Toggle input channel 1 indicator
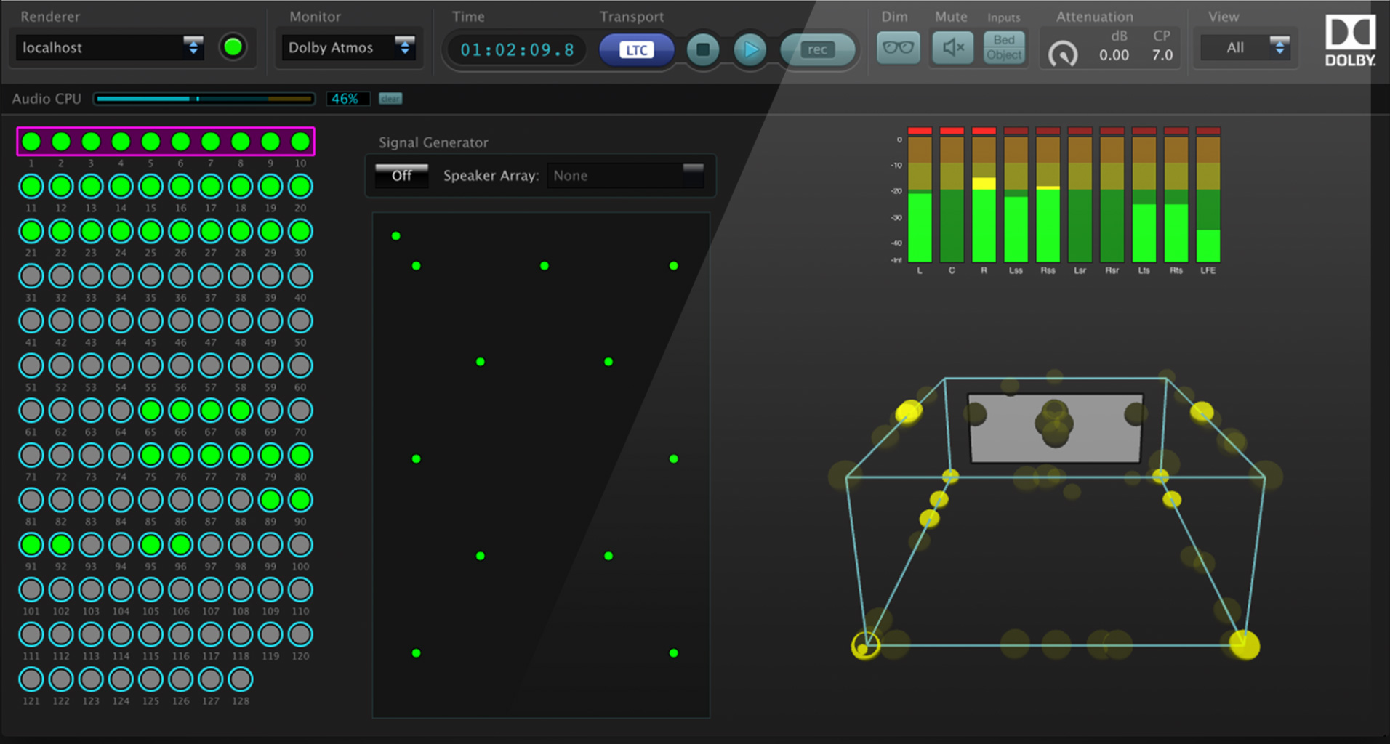 tap(31, 140)
